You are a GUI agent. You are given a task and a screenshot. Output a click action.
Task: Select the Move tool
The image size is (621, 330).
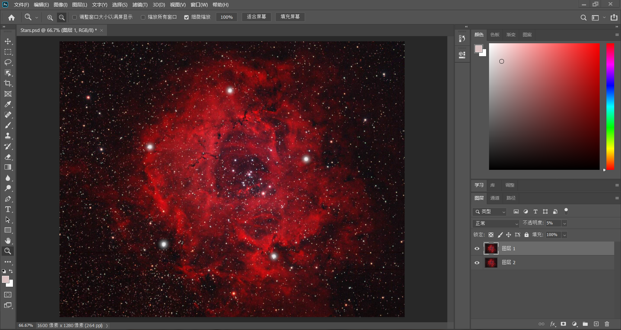tap(8, 41)
